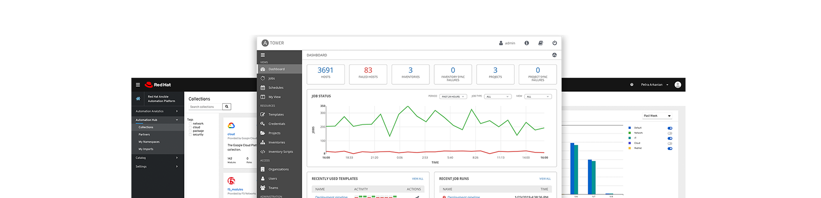
Task: Click the F5 modules collection logo
Action: tap(231, 181)
